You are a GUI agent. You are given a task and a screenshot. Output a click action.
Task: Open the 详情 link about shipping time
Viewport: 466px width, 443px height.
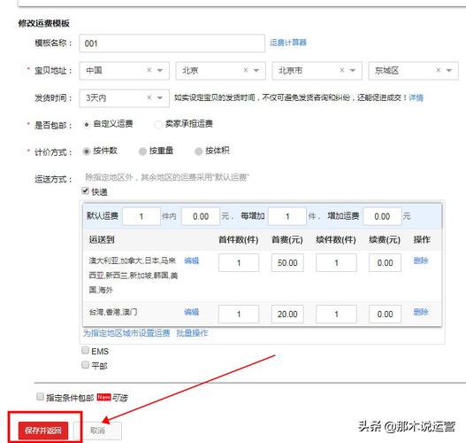coord(416,97)
